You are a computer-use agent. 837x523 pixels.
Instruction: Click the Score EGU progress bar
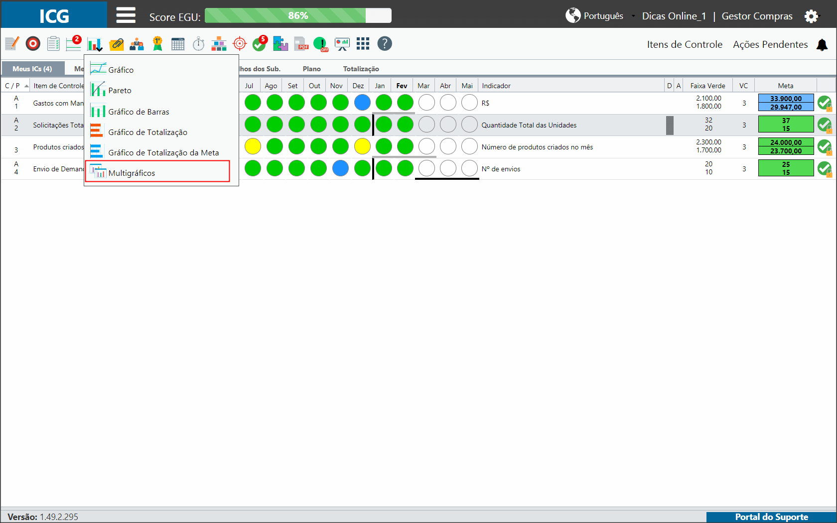coord(298,16)
